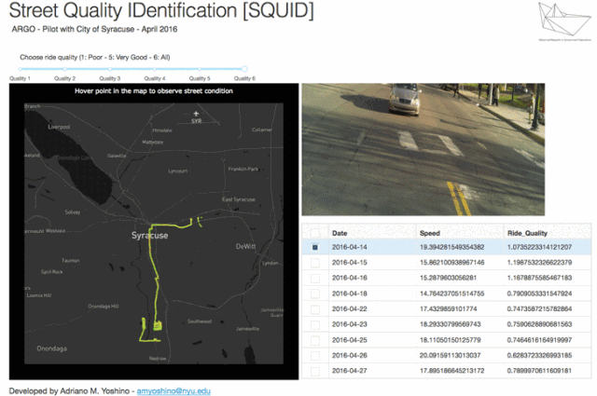Check the 2016-04-15 row checkbox
Image resolution: width=597 pixels, height=396 pixels.
[x=315, y=262]
